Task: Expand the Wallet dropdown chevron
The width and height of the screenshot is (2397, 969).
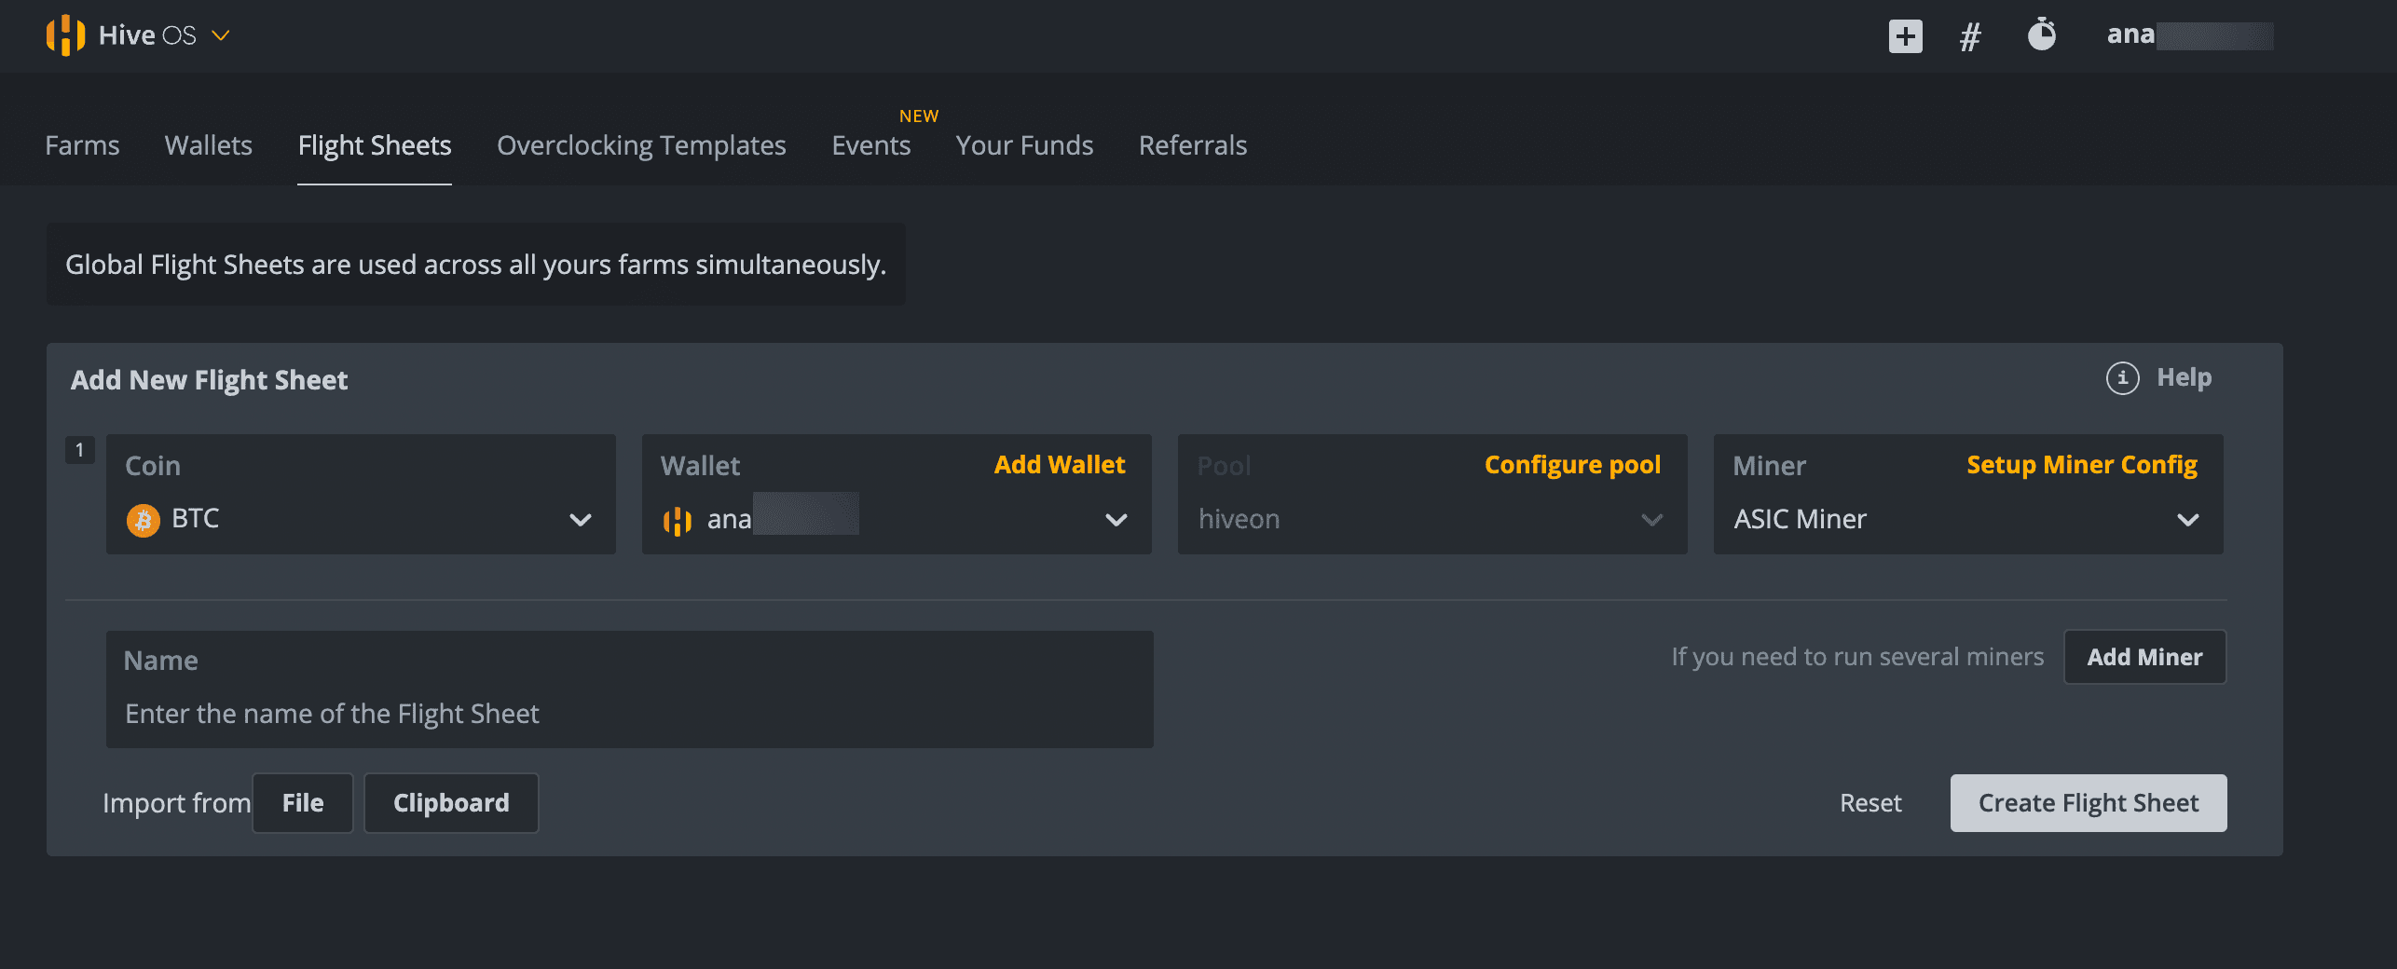Action: pos(1116,520)
